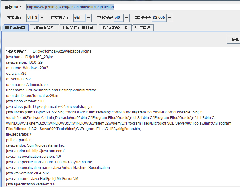The width and height of the screenshot is (240, 187).
Task: Click the java.vendor.url line
Action: point(35,151)
